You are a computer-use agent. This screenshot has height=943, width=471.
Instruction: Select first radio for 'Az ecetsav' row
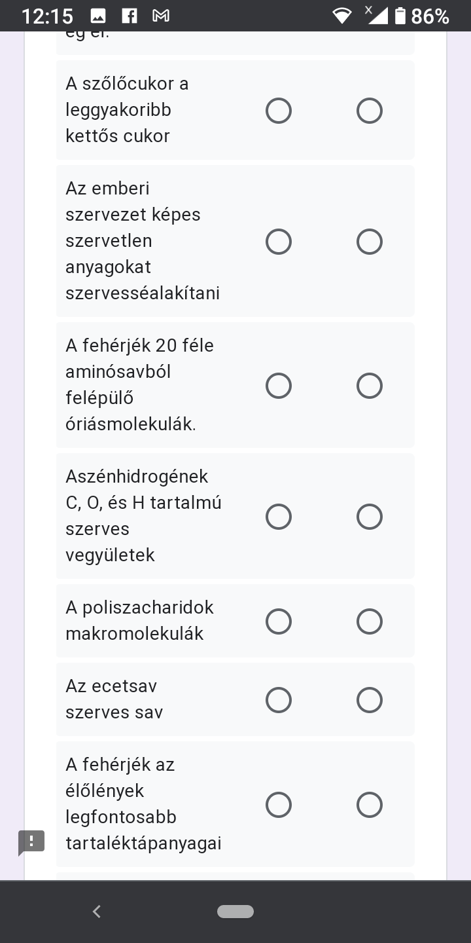click(279, 700)
